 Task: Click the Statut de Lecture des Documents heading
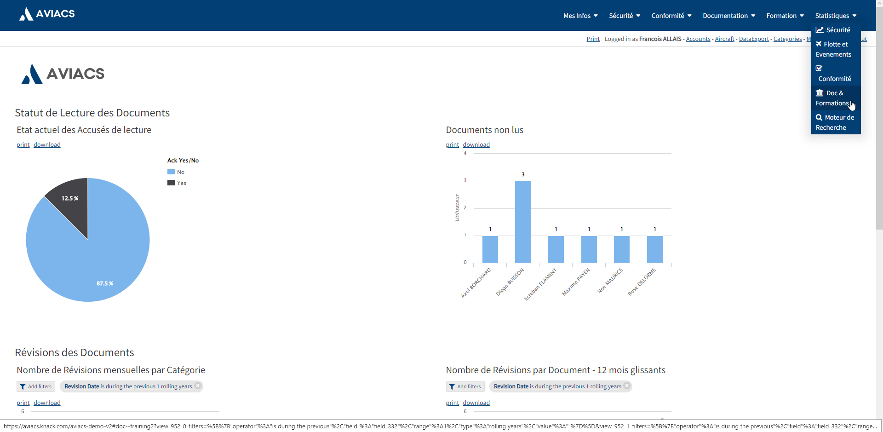click(92, 113)
